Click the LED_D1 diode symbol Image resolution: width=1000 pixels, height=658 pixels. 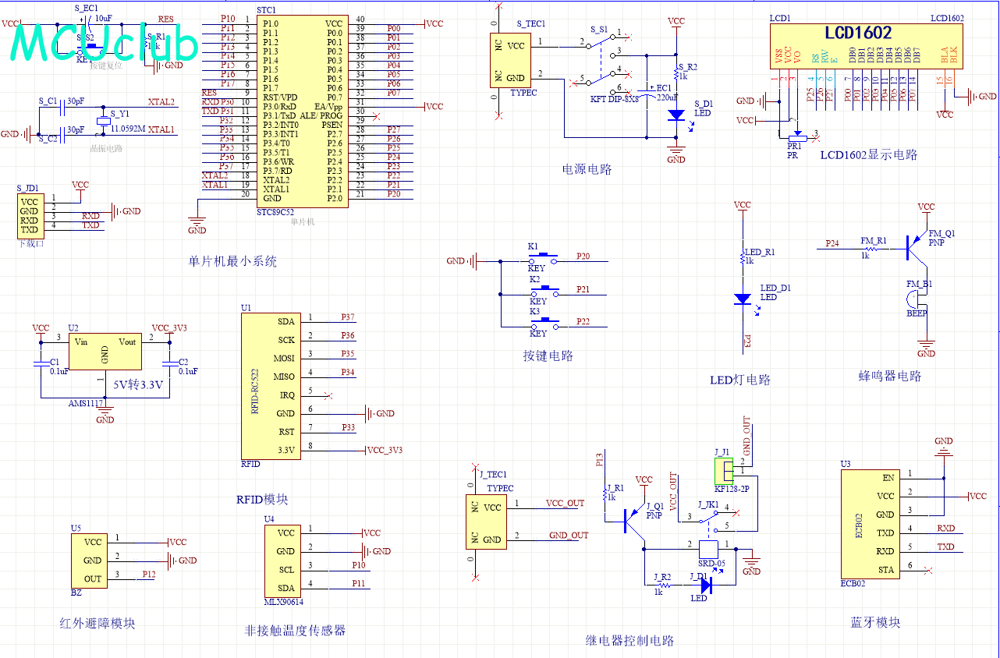[x=743, y=299]
